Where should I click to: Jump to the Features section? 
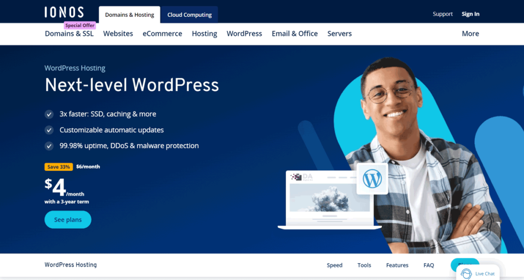[397, 265]
